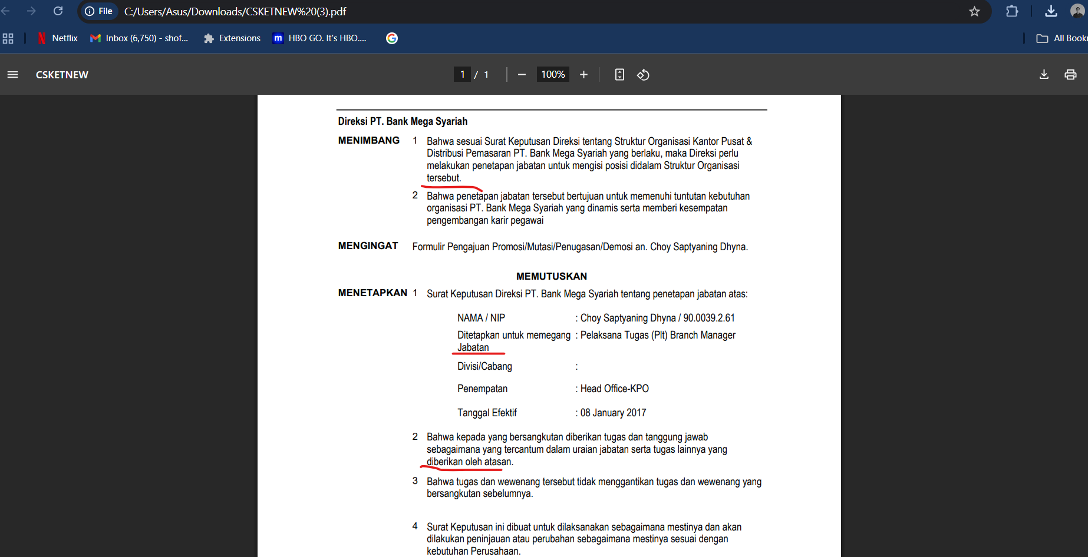Click the address bar file path
Viewport: 1088px width, 557px height.
click(235, 11)
